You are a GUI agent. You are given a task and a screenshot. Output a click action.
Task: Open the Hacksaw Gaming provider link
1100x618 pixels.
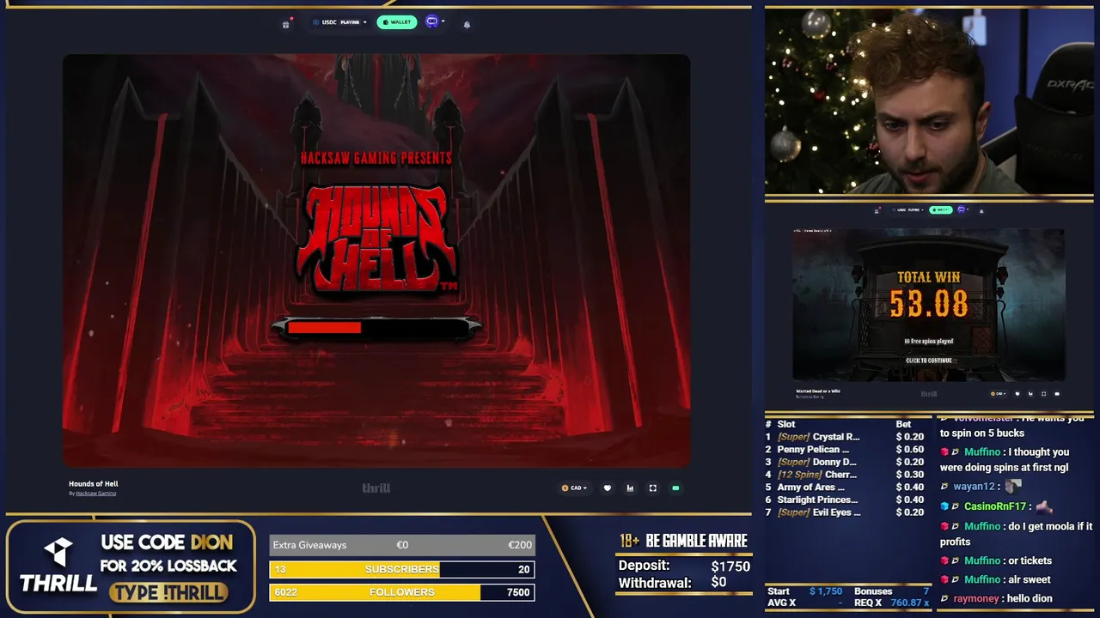95,494
